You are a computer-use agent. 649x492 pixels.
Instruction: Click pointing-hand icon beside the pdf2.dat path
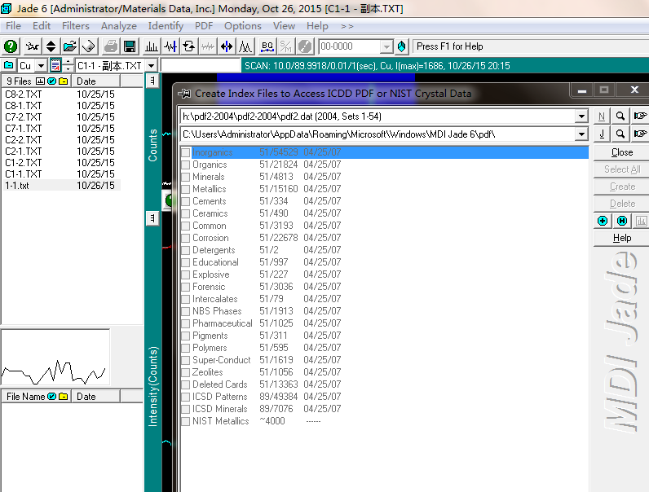pyautogui.click(x=640, y=116)
